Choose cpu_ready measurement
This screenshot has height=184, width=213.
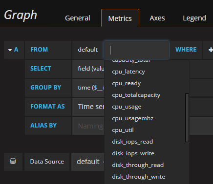coord(127,83)
